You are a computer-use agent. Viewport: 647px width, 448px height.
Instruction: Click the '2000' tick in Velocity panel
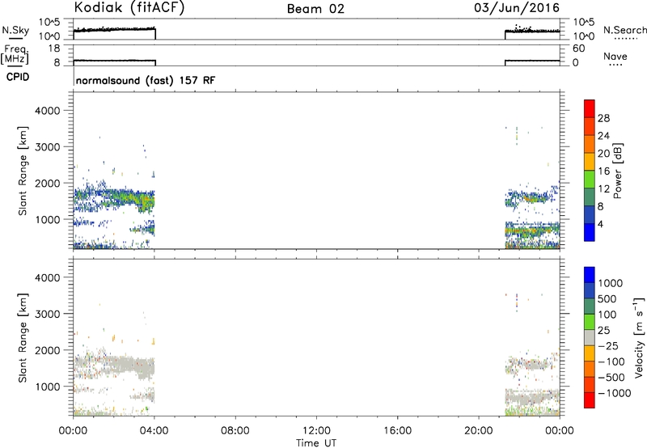(48, 350)
